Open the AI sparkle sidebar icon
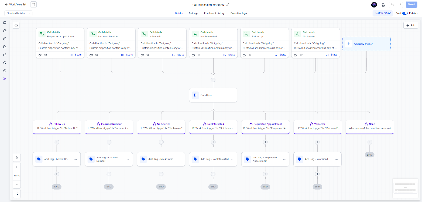Viewport: 422px width, 202px height. 5,79
